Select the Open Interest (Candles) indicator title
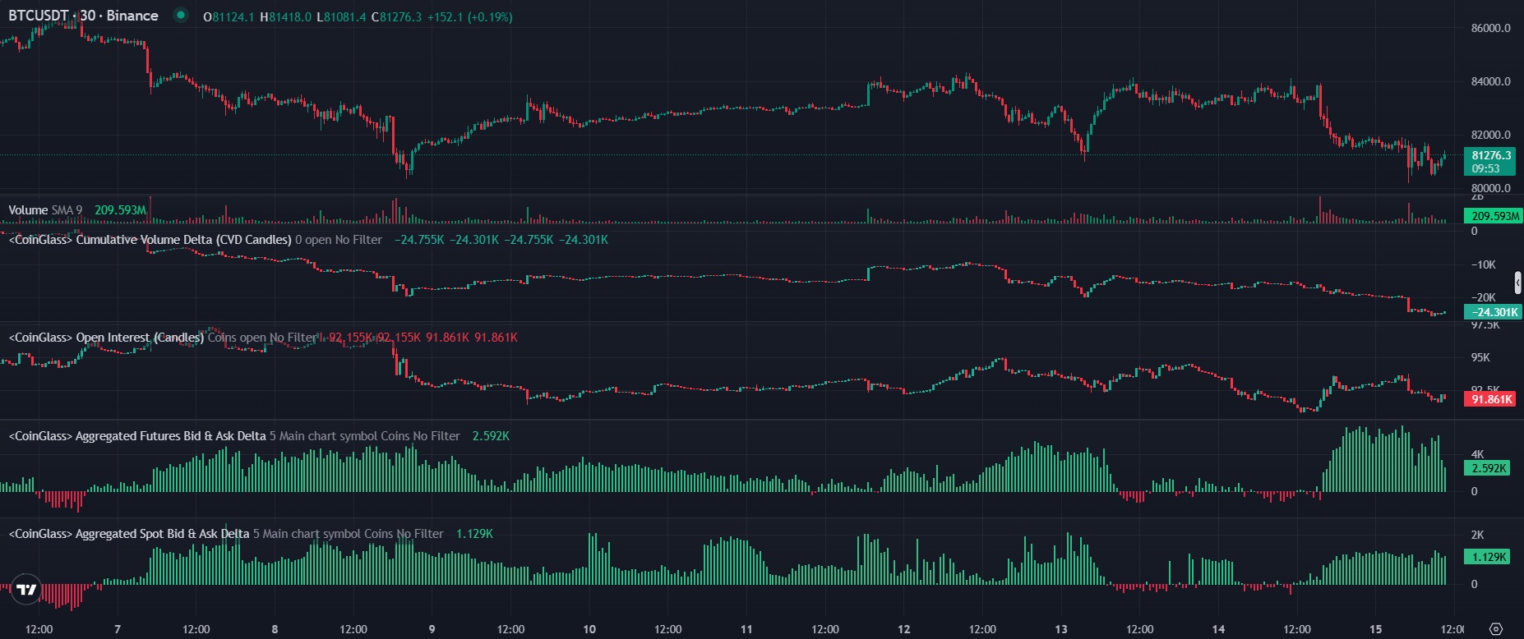The image size is (1524, 639). [106, 338]
